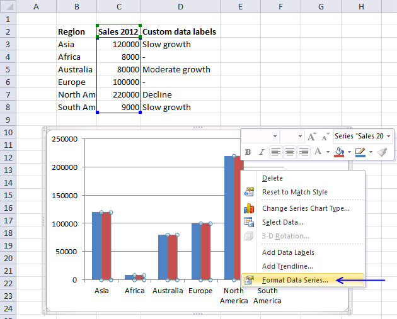Viewport: 397px width, 319px height.
Task: Center text using mini toolbar
Action: point(290,152)
